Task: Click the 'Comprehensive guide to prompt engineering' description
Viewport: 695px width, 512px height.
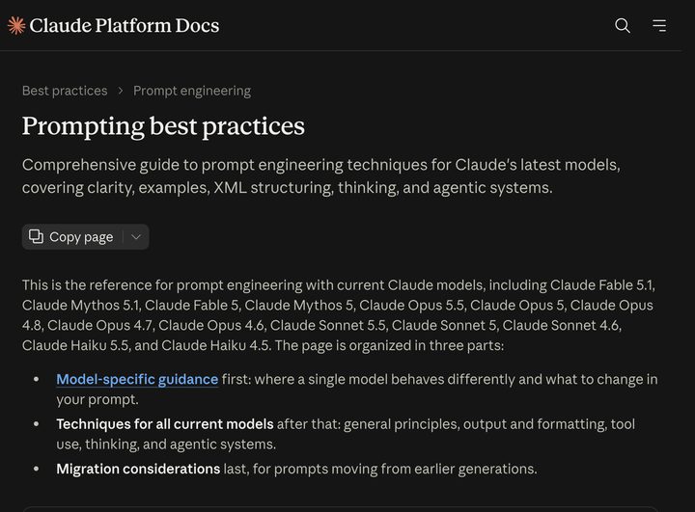Action: (321, 176)
